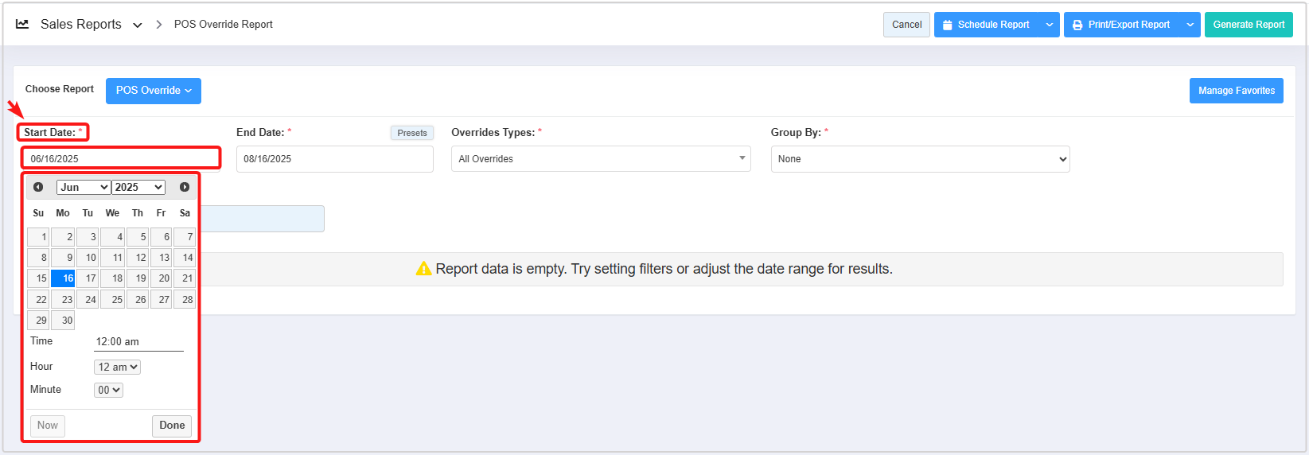Click the End Date input field

[x=334, y=159]
